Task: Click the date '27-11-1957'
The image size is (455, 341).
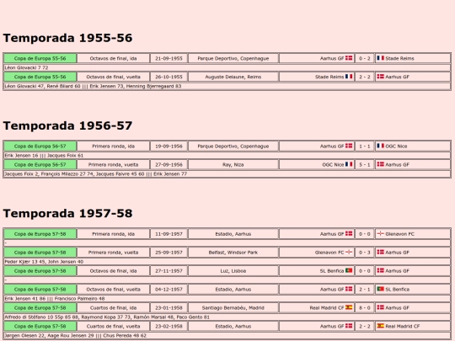Action: tap(169, 271)
